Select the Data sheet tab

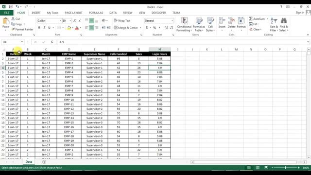point(29,162)
